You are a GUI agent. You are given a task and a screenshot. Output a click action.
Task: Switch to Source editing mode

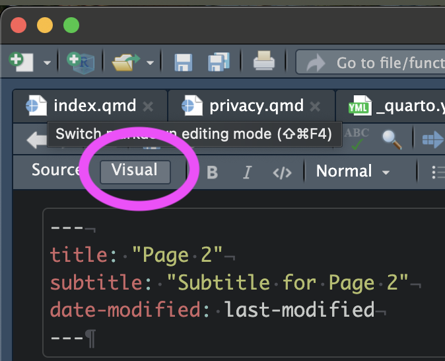pos(55,171)
